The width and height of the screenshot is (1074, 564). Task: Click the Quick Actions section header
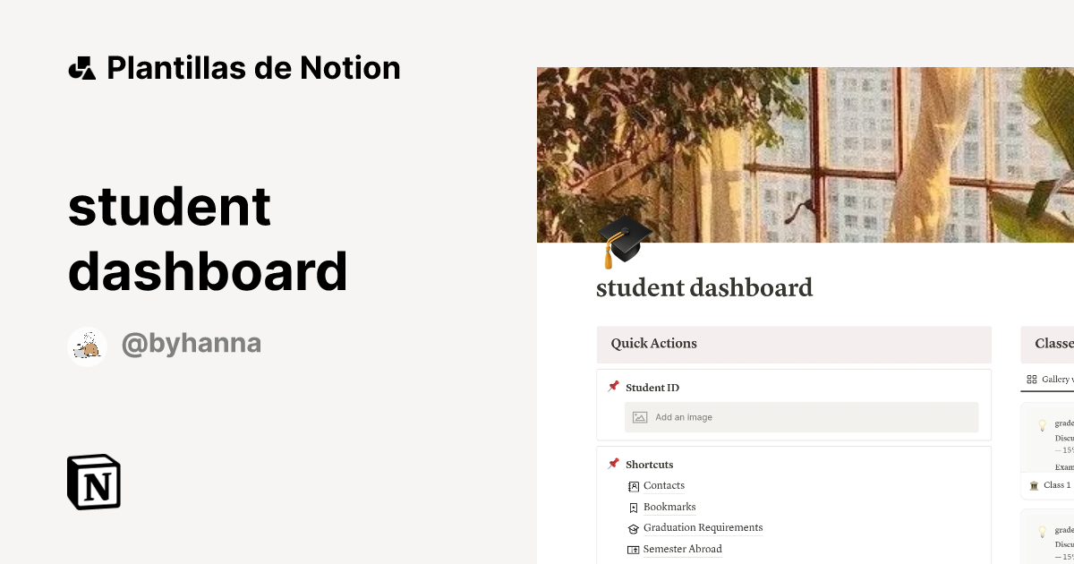(653, 344)
